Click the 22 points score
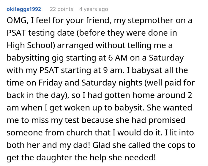Screen dimensions: 208x166 (x=62, y=9)
